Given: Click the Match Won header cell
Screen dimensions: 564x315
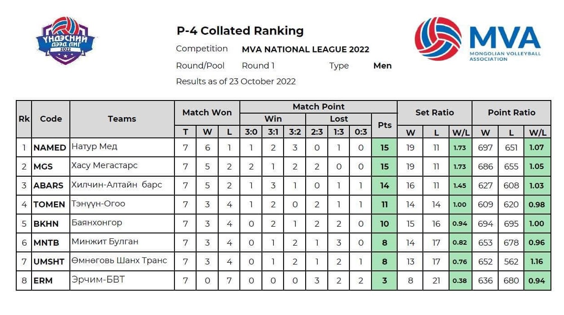Looking at the screenshot, I should 207,113.
